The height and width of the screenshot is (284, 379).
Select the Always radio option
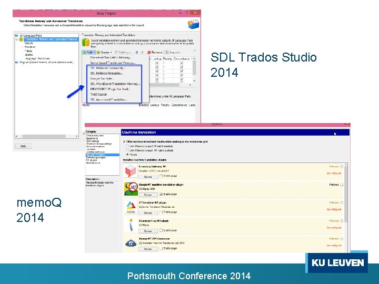(x=127, y=154)
